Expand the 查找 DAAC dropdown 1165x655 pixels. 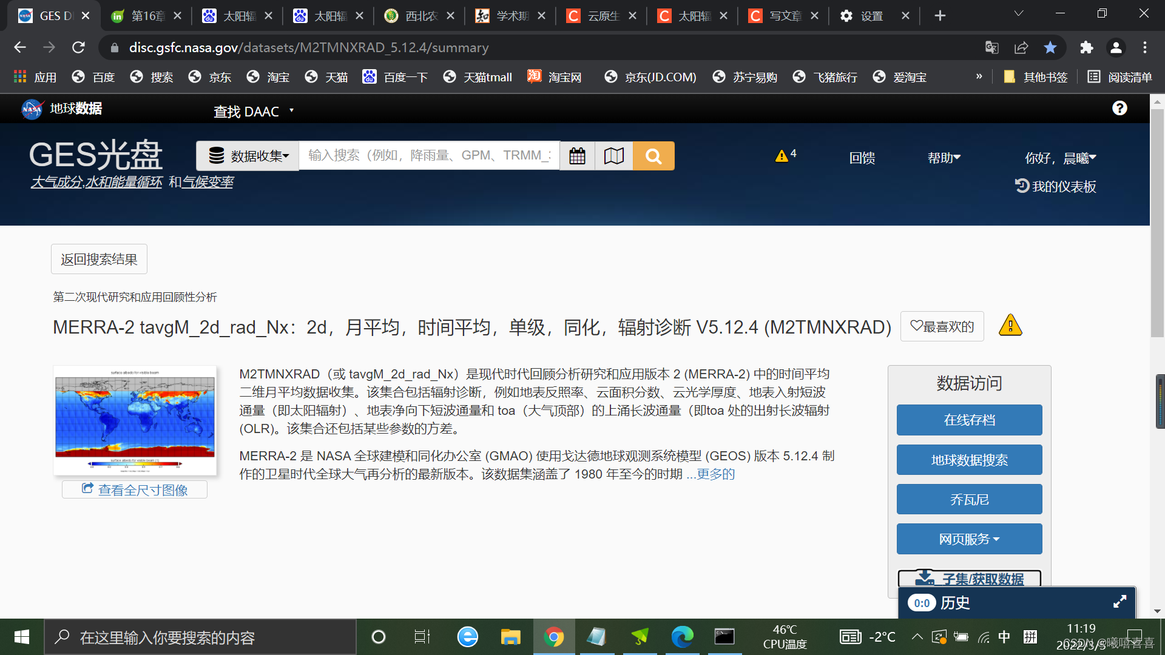tap(254, 112)
